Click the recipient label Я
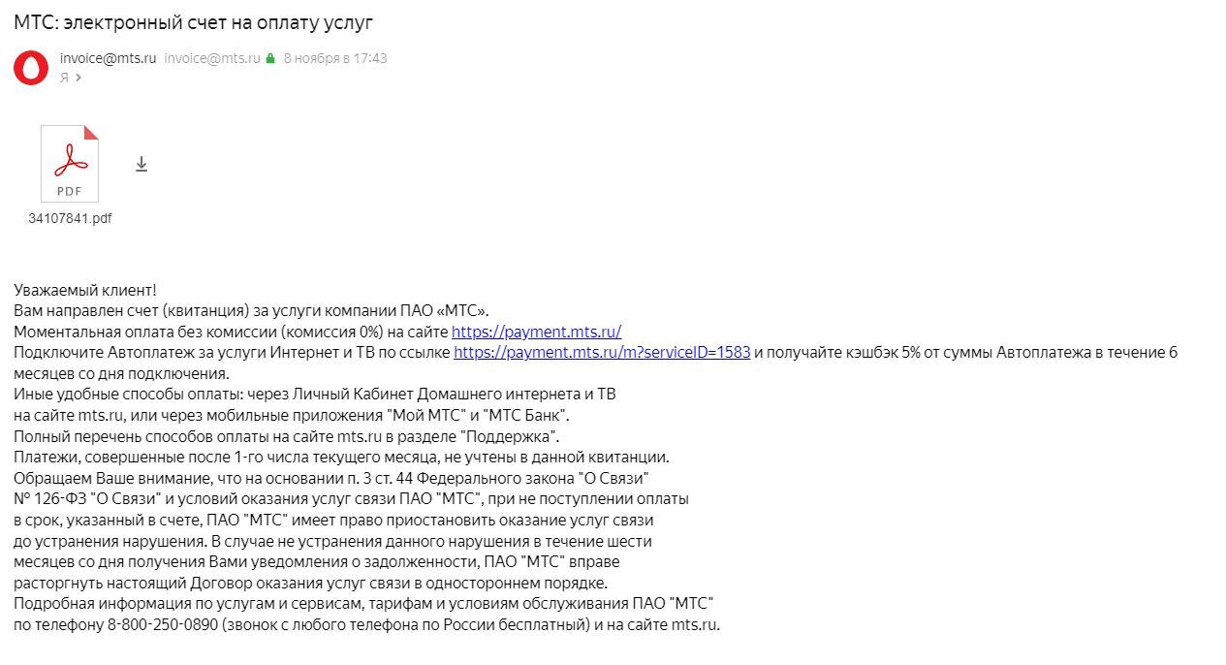Screen dimensions: 1226x665 click(x=64, y=78)
